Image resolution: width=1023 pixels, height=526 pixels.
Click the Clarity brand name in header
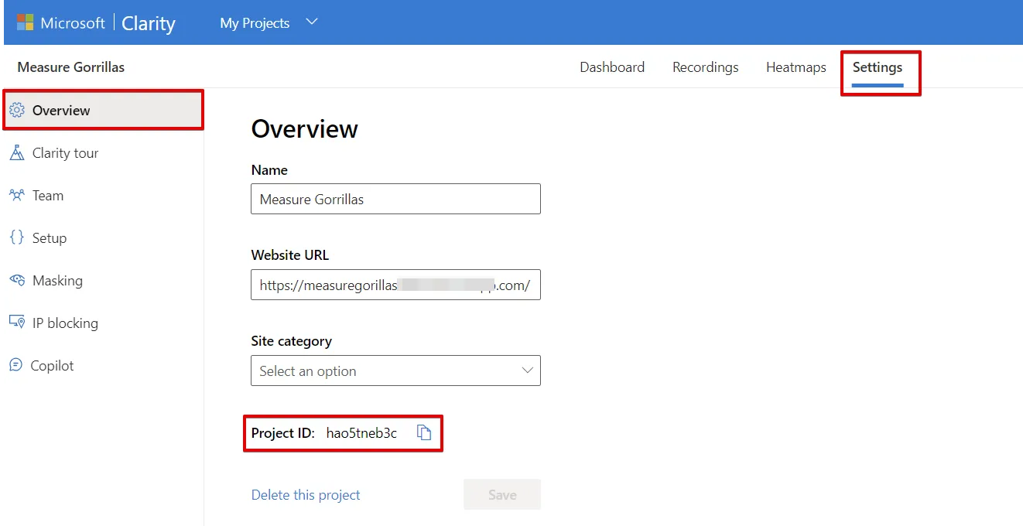pyautogui.click(x=149, y=23)
